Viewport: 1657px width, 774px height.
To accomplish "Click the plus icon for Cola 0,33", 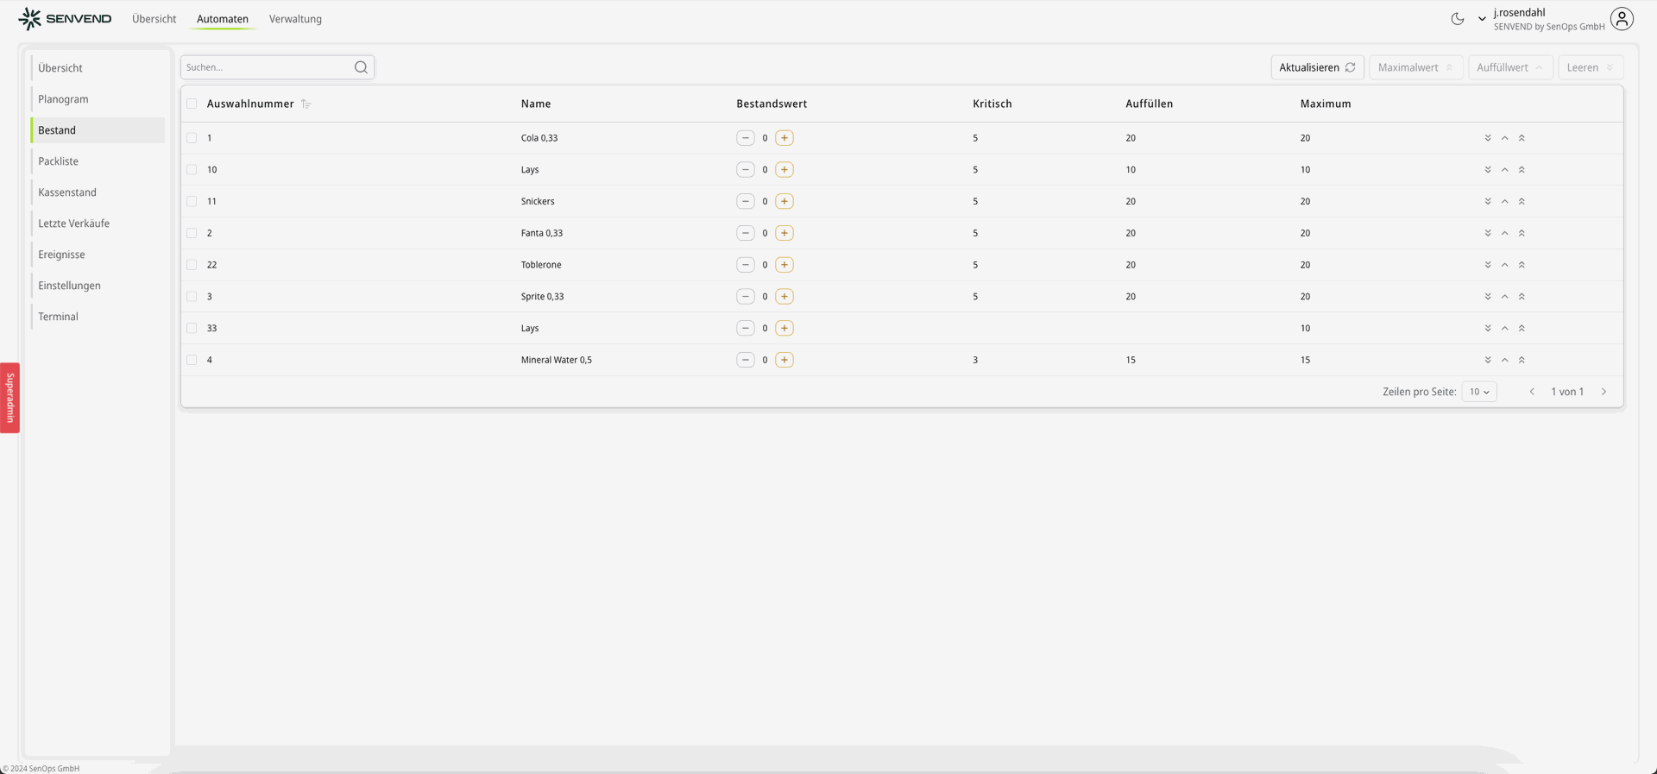I will pos(784,138).
